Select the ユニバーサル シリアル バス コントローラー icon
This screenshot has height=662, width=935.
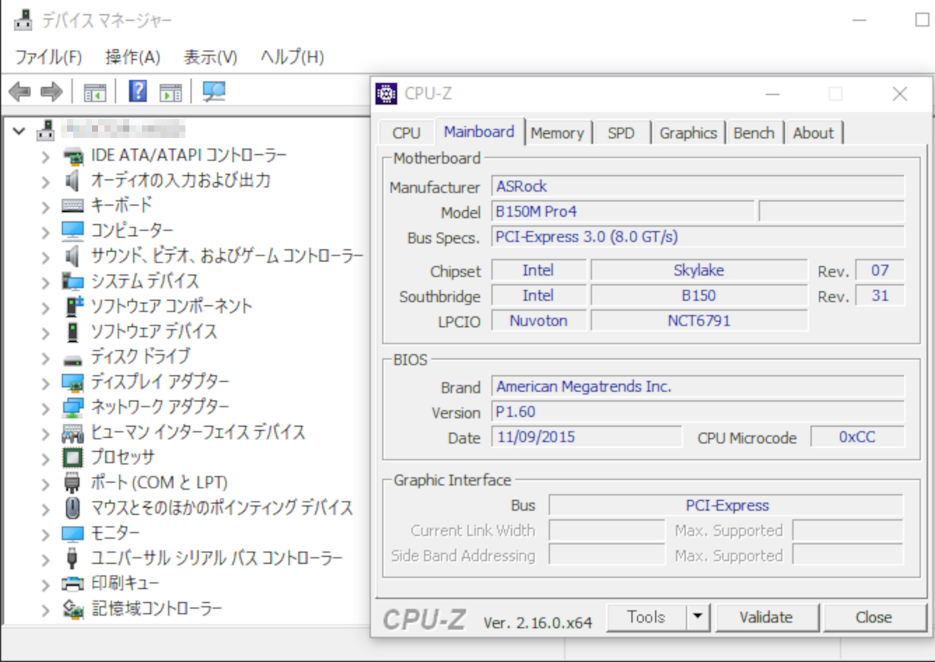tap(74, 558)
